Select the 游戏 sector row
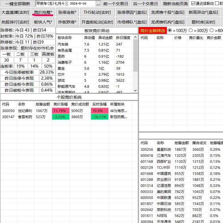 (95, 80)
